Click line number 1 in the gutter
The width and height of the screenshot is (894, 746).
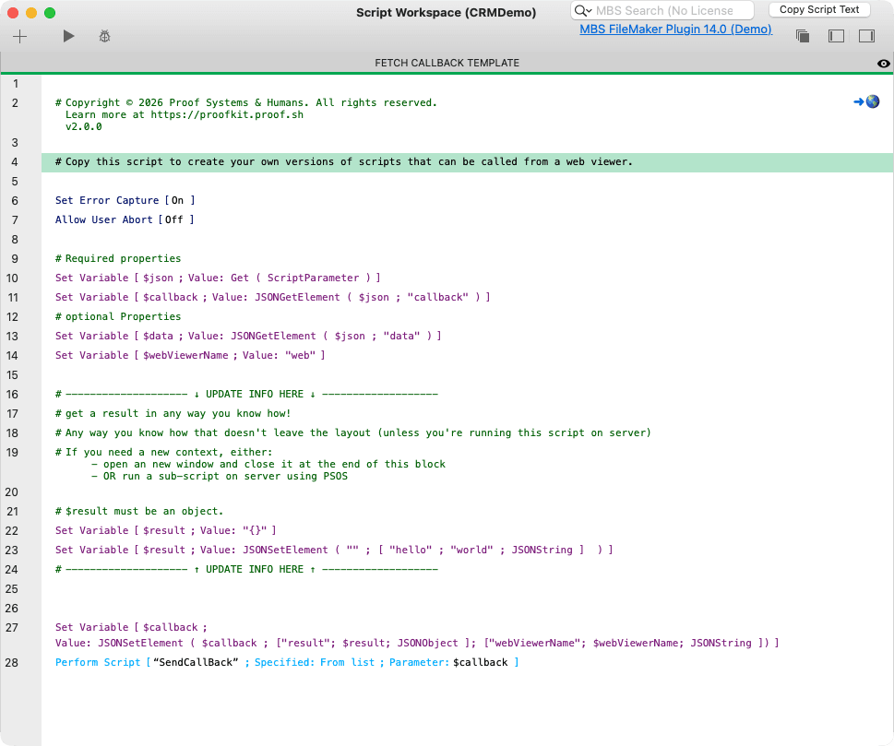16,84
